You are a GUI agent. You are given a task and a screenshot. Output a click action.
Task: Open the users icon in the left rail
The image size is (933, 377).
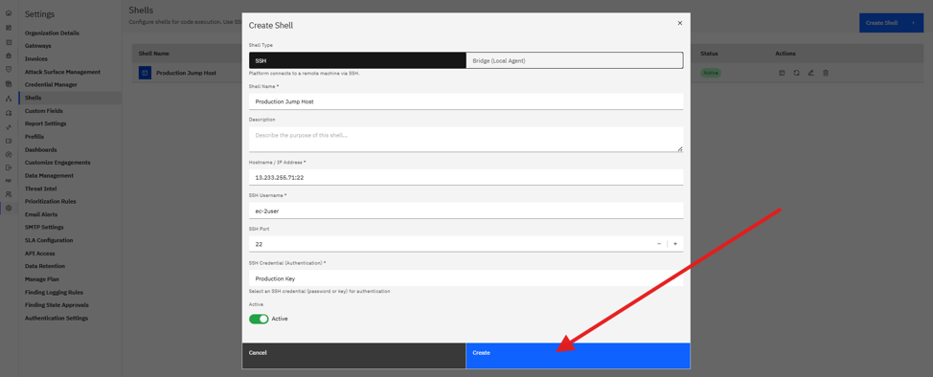9,194
